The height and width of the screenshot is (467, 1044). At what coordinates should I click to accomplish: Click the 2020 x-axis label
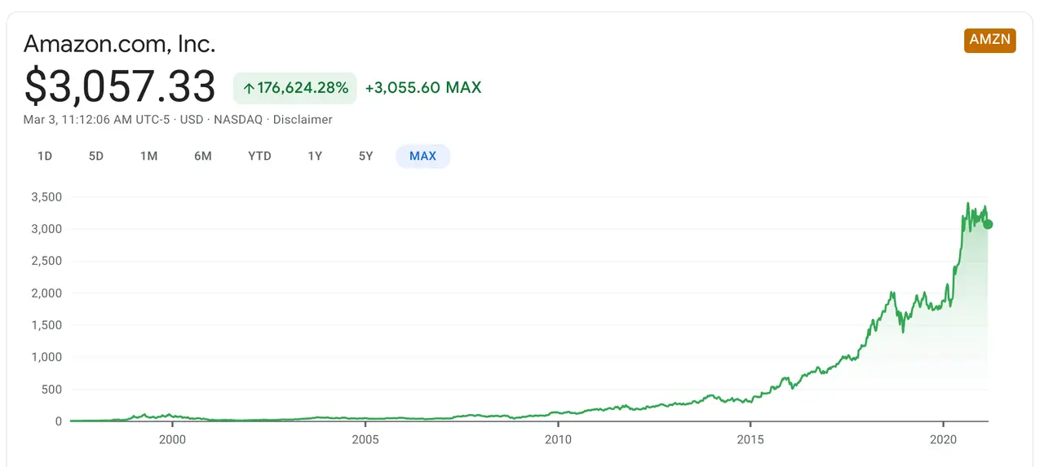(943, 438)
